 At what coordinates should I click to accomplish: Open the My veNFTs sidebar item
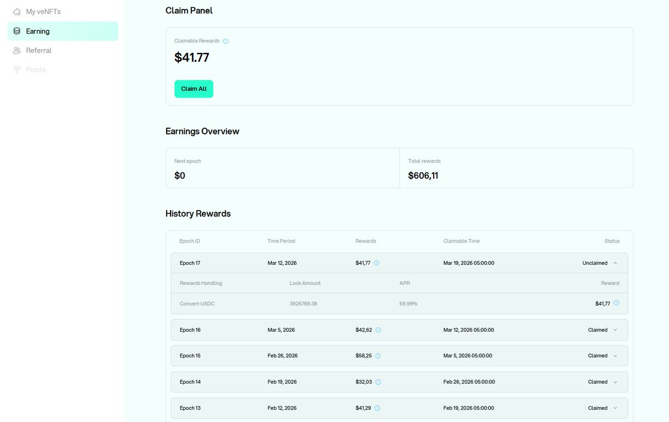point(63,12)
